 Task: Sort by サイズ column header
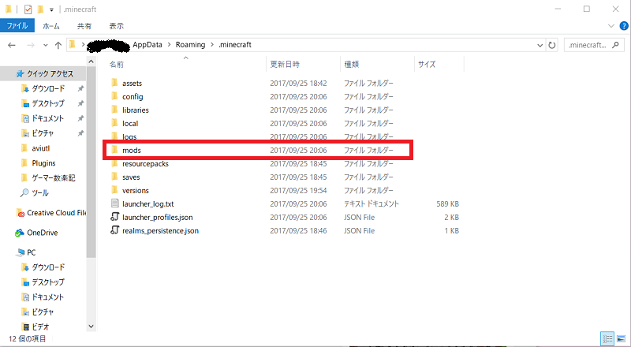pos(427,65)
